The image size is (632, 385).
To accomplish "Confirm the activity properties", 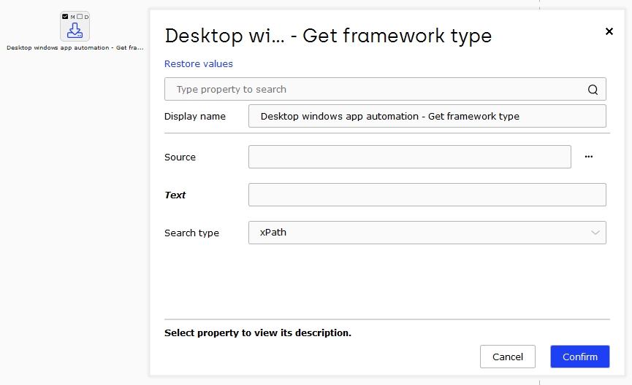I will pyautogui.click(x=579, y=357).
